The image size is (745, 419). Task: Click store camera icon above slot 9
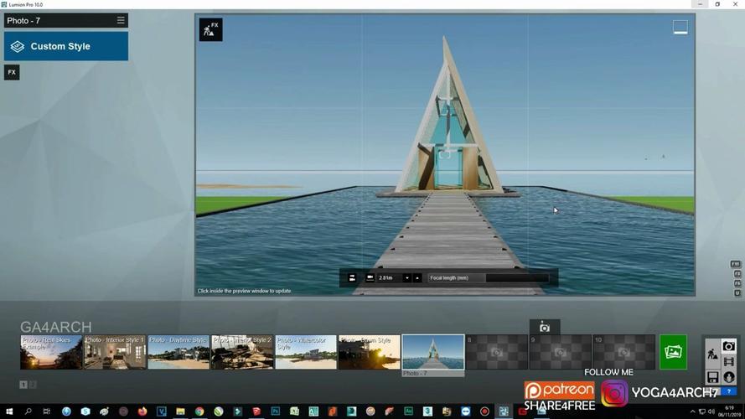tap(545, 327)
